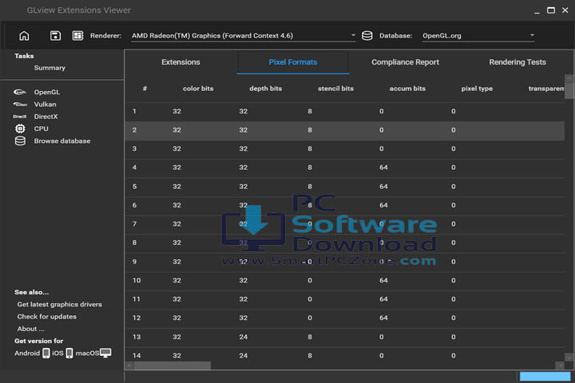The height and width of the screenshot is (383, 575).
Task: Click the iOS phone icon
Action: coord(69,353)
